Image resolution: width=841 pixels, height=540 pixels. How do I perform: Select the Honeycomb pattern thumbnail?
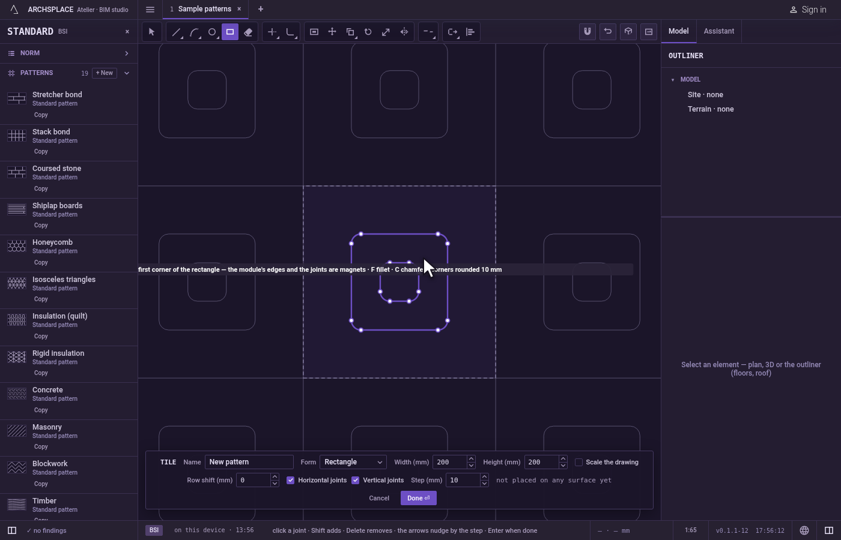(17, 246)
